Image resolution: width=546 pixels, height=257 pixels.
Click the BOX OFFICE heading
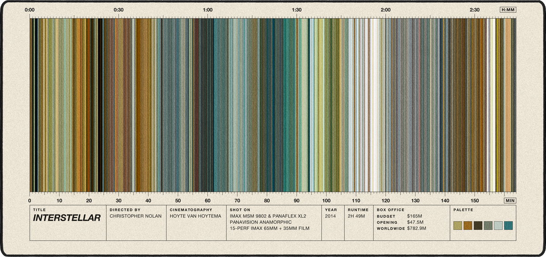point(390,210)
